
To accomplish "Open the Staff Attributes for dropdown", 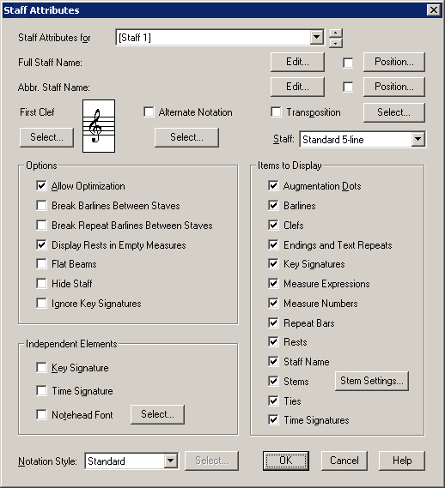I will (x=316, y=38).
